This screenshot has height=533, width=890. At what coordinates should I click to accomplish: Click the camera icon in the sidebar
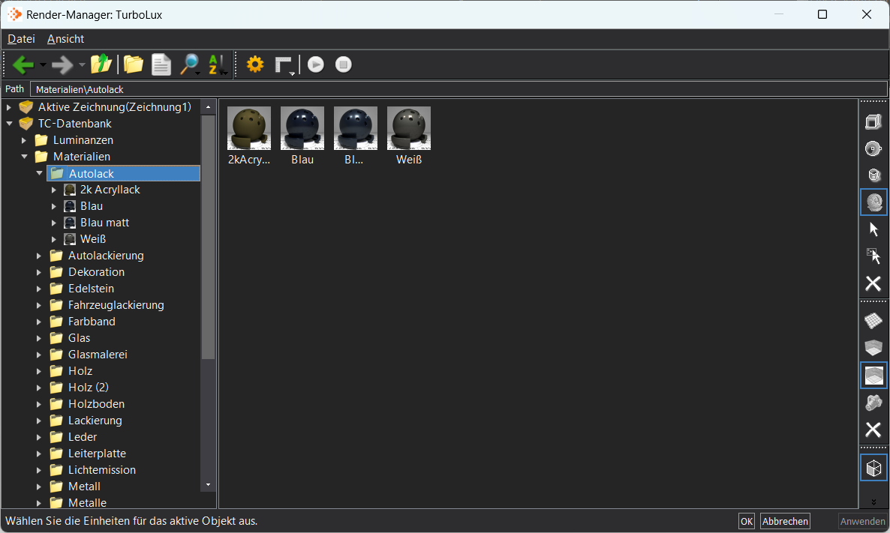tap(873, 403)
